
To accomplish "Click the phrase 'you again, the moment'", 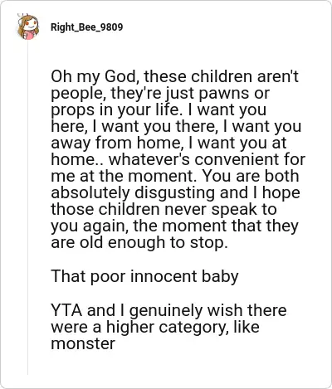I will click(x=139, y=226).
